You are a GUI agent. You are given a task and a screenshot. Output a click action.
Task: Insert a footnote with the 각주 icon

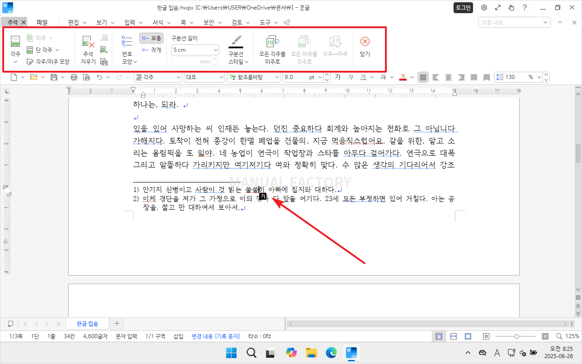tap(15, 42)
